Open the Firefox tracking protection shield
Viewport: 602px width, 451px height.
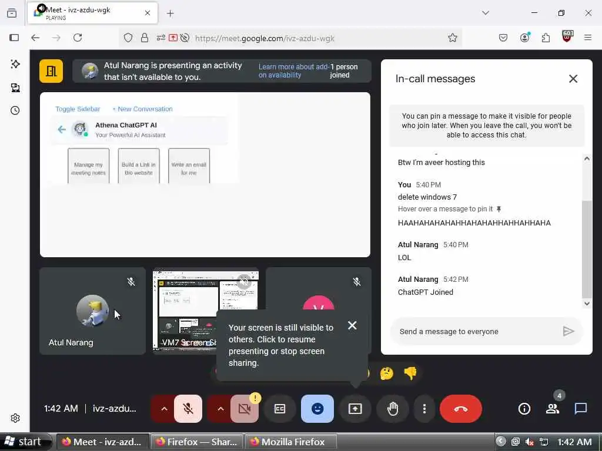pos(128,38)
